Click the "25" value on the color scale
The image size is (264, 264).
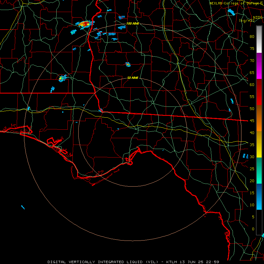pyautogui.click(x=252, y=169)
